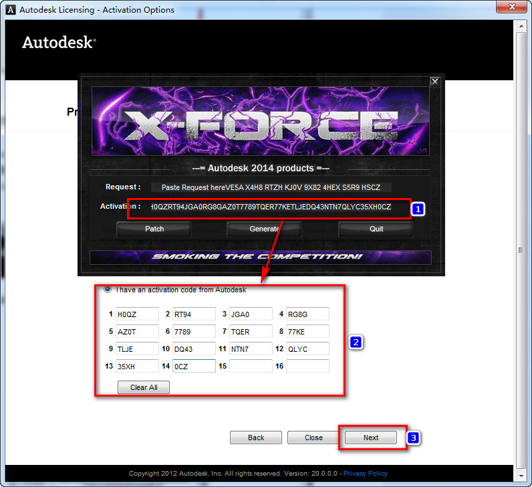Click the Request text field in X-Force
The image size is (532, 487).
[271, 187]
